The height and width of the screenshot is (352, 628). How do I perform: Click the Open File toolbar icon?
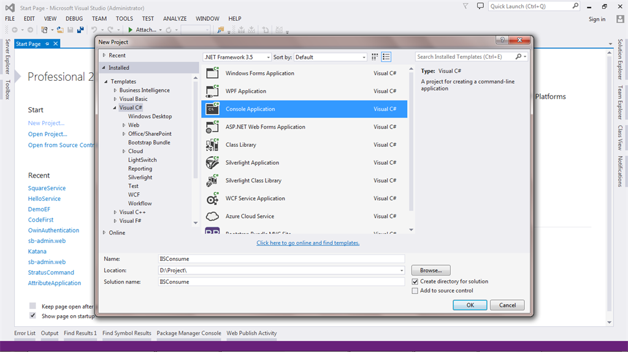click(x=59, y=29)
